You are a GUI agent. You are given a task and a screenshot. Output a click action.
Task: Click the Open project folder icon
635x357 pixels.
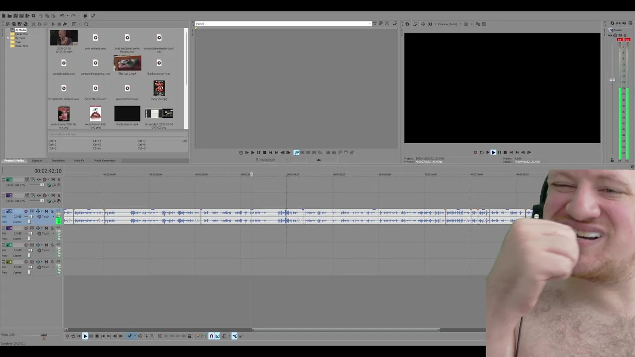point(9,16)
